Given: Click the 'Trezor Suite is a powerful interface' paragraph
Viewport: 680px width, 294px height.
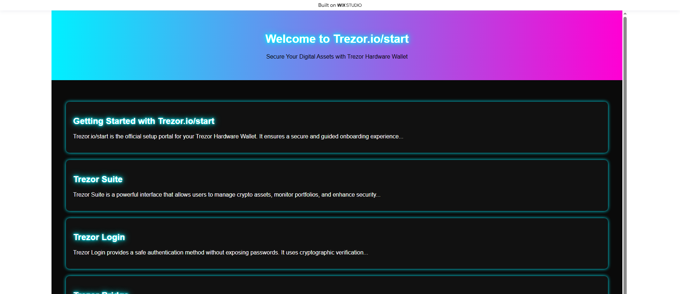Looking at the screenshot, I should [x=227, y=194].
